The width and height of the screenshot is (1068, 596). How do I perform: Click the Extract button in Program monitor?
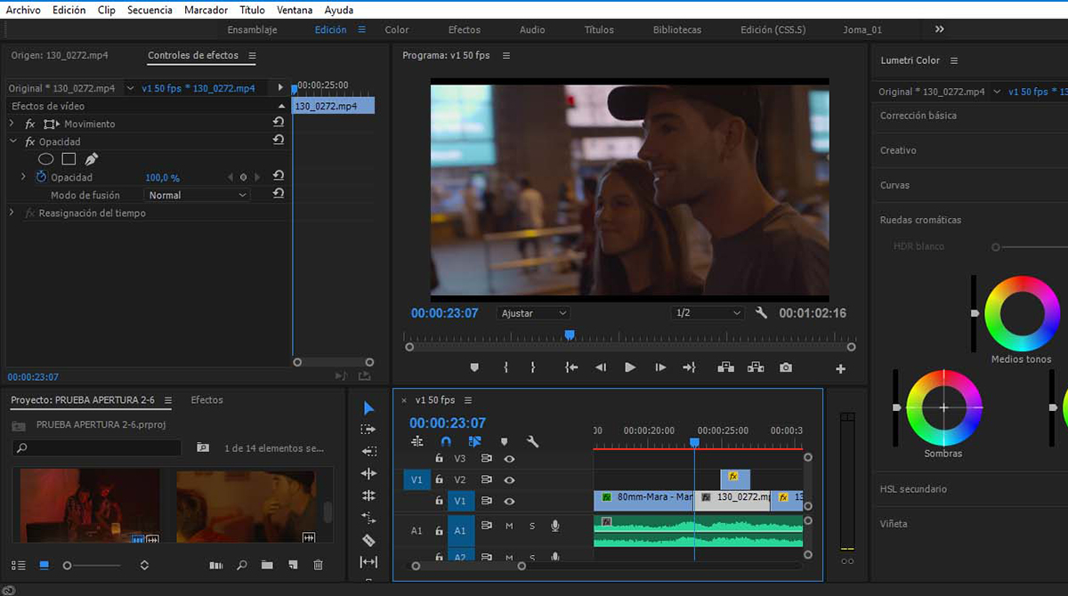coord(756,367)
